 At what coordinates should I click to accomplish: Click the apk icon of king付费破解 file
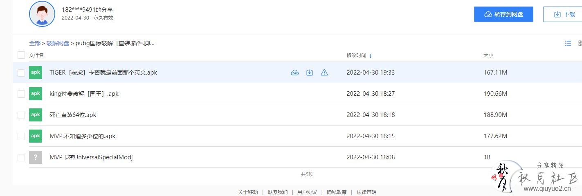tap(36, 94)
